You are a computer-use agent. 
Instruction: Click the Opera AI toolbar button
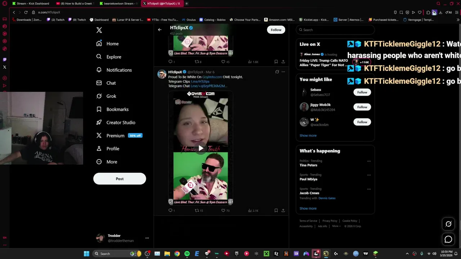449,12
